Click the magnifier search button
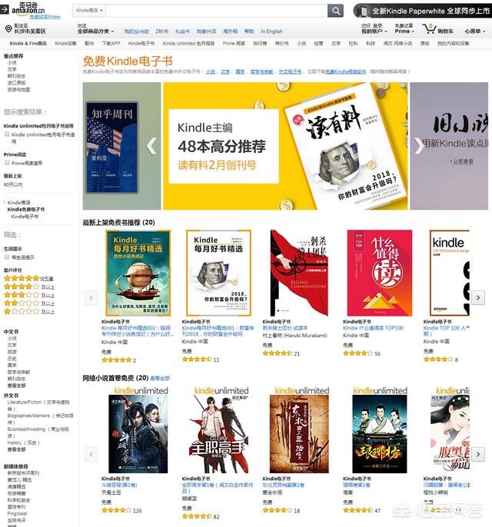This screenshot has height=527, width=492. [335, 11]
